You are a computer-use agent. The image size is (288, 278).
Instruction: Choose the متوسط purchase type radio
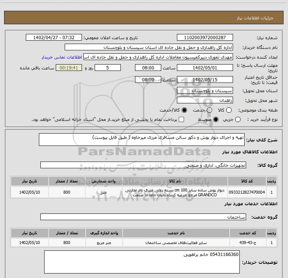[216, 119]
